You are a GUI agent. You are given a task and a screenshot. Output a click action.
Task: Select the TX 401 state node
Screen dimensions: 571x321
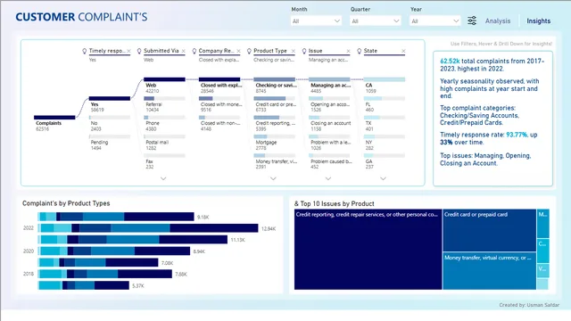[x=385, y=123]
